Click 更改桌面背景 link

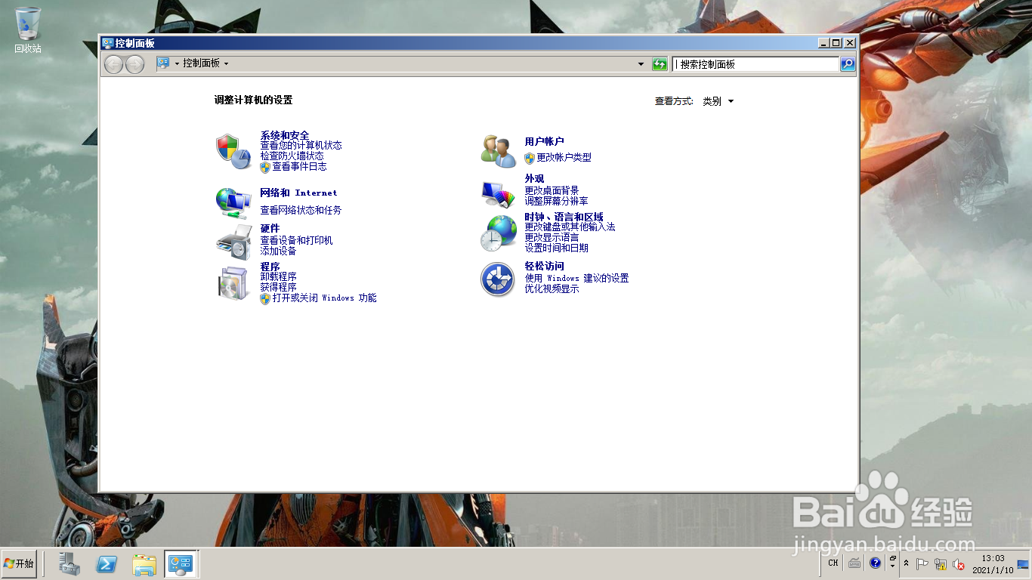(x=552, y=190)
